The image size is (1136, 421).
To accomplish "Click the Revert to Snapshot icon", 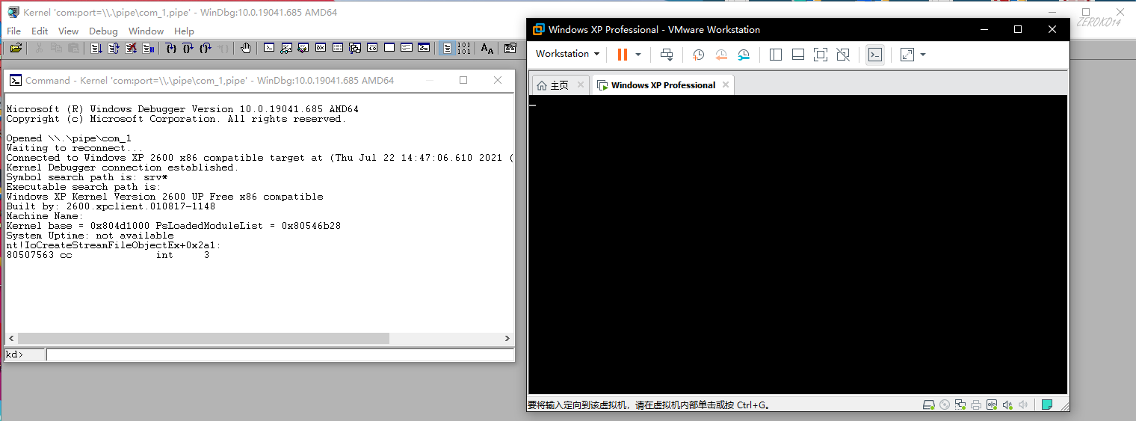I will click(x=721, y=55).
